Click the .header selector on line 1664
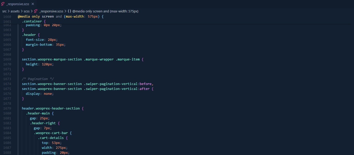354x155 pixels. point(29,35)
